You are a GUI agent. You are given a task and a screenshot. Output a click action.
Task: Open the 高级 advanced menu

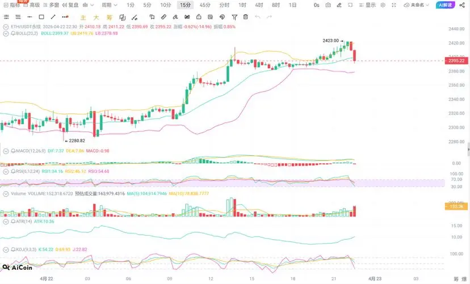point(31,5)
